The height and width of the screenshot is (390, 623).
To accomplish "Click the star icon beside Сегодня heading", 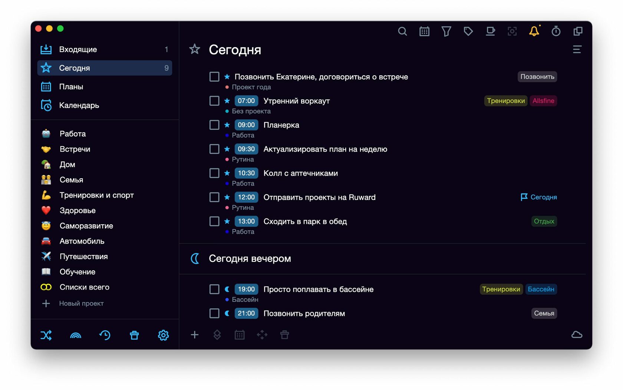I will point(194,49).
